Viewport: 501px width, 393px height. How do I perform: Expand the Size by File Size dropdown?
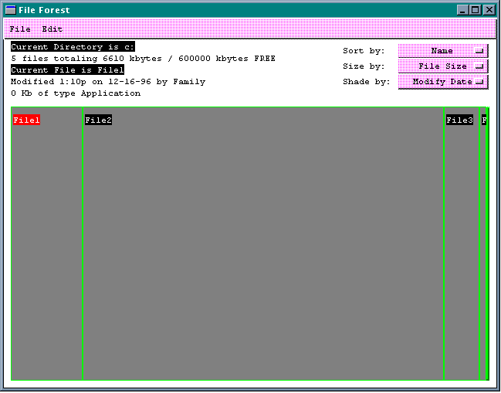443,66
